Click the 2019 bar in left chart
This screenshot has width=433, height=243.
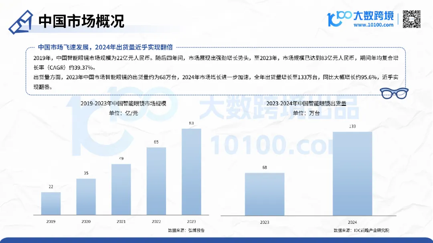50,204
